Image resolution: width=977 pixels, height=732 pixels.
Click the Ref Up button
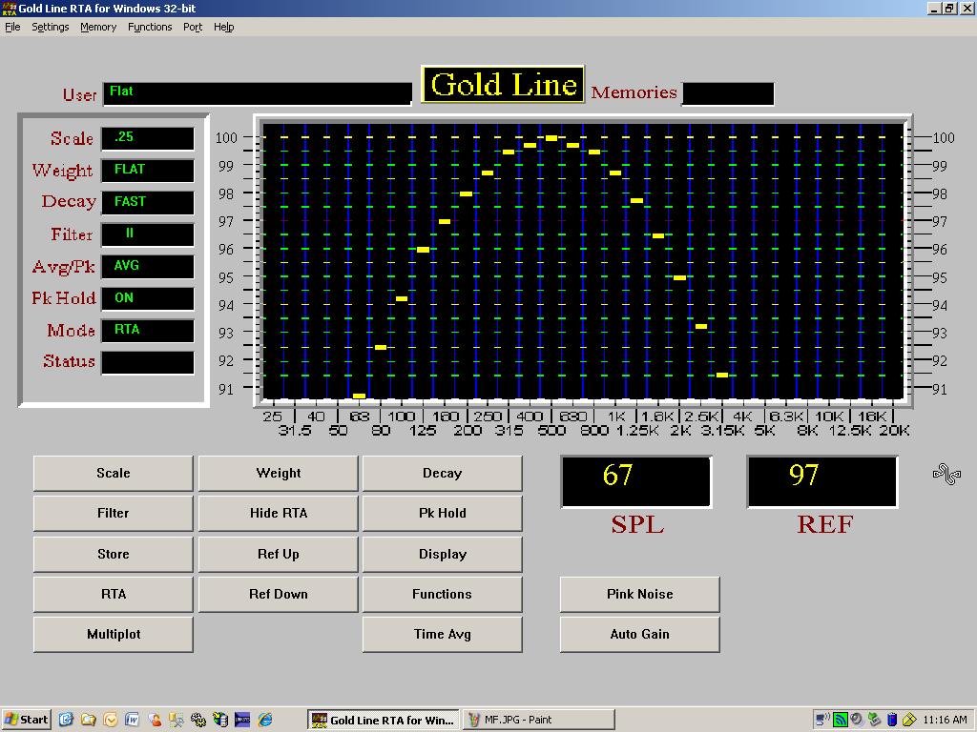(278, 554)
